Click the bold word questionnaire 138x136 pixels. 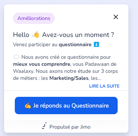tap(75, 44)
